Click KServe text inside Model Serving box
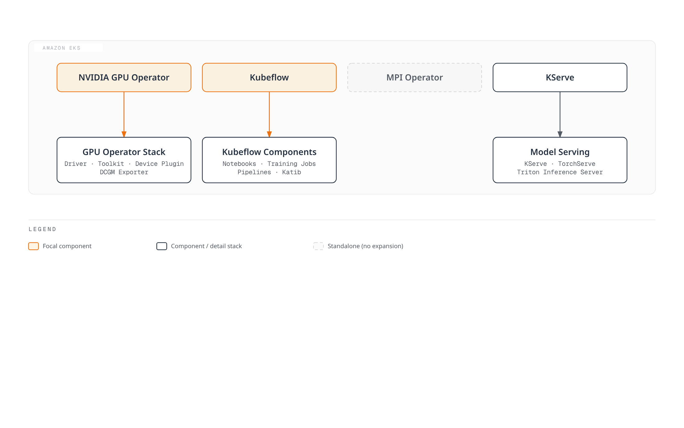 pyautogui.click(x=536, y=164)
